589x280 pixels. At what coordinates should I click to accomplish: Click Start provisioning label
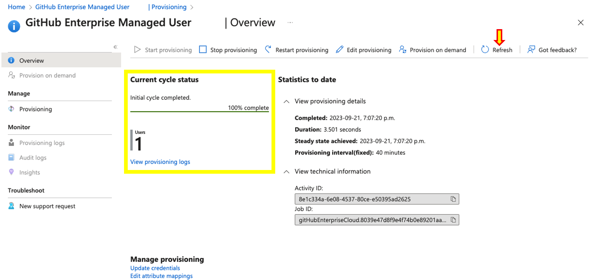[168, 50]
